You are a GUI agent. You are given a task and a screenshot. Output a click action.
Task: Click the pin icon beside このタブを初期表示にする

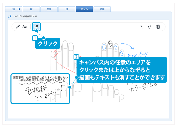coord(10,16)
